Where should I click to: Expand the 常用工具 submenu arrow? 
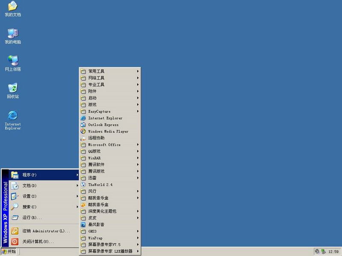[138, 71]
